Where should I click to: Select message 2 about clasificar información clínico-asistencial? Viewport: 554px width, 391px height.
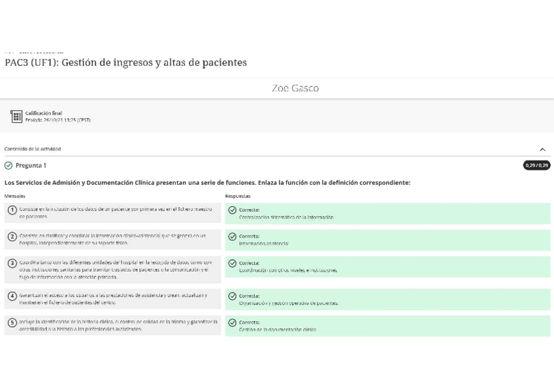pyautogui.click(x=111, y=238)
